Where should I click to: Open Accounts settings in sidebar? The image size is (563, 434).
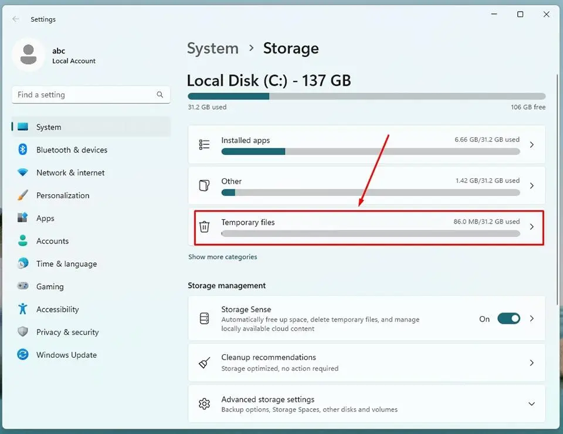pos(91,241)
